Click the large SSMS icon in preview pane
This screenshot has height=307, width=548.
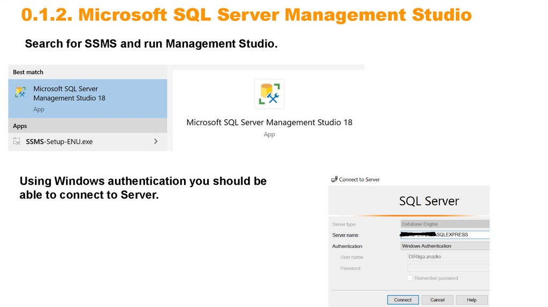click(269, 94)
